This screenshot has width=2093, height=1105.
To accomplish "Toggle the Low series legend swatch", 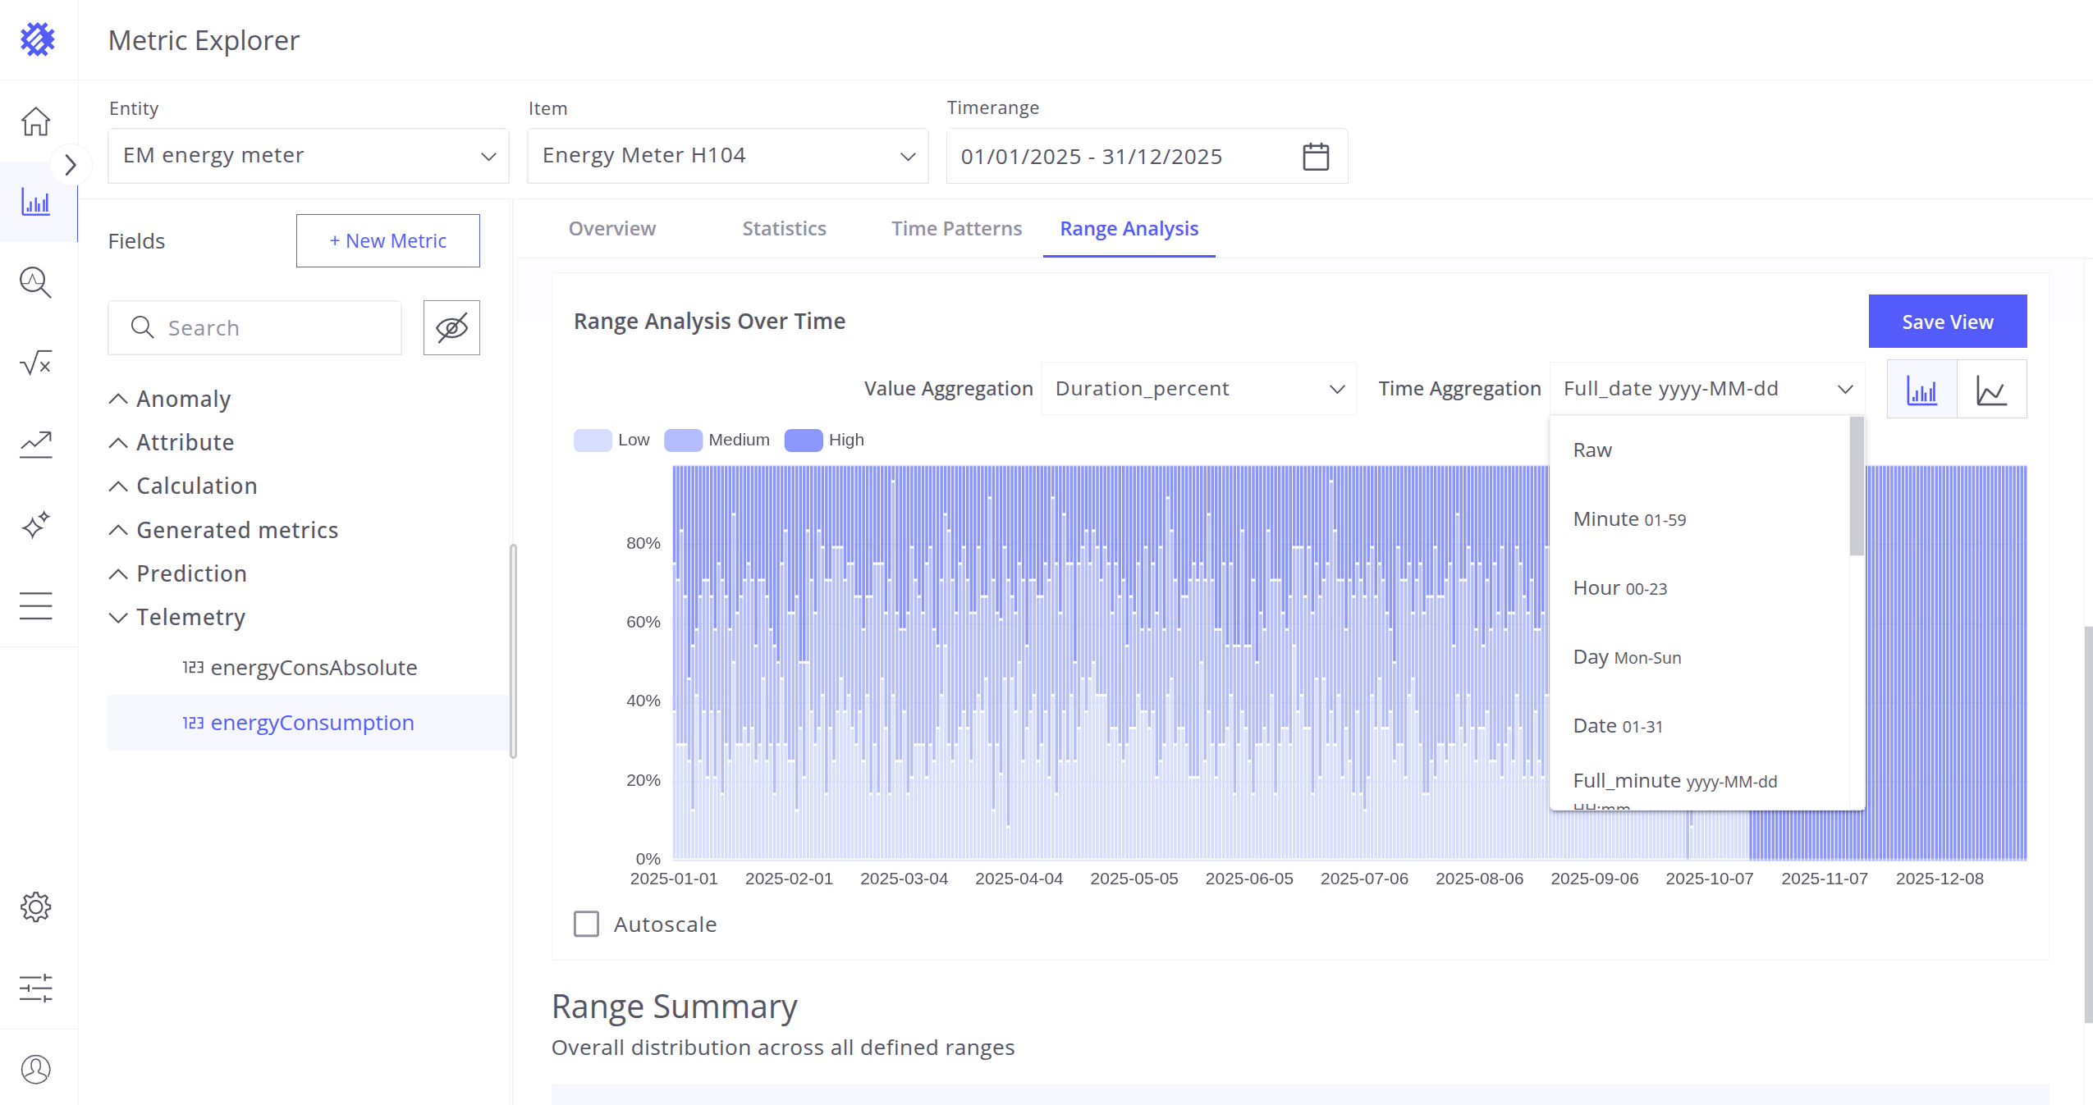I will point(593,441).
